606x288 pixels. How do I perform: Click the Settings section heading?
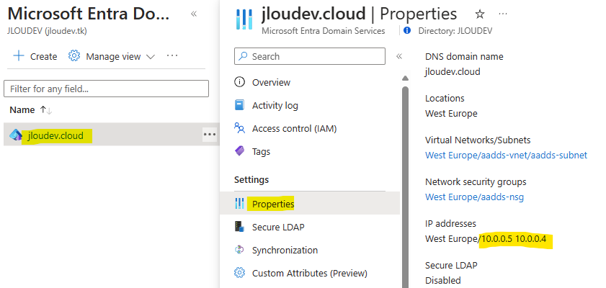[x=251, y=180]
